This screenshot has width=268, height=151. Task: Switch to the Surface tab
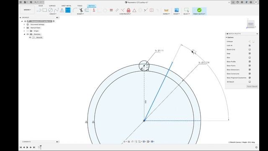[52, 6]
